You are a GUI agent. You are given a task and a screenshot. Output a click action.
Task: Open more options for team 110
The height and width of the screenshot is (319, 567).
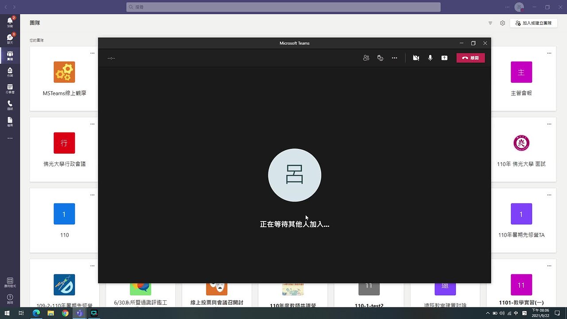[x=92, y=195]
